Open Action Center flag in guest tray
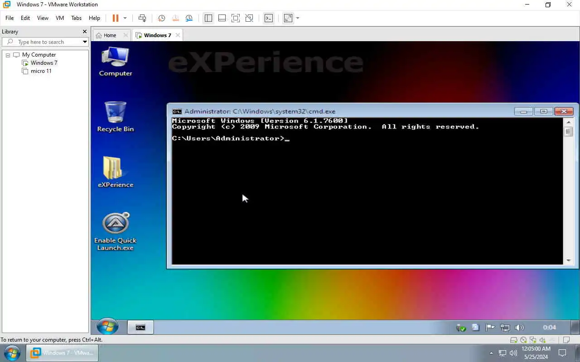The image size is (580, 362). (490, 328)
